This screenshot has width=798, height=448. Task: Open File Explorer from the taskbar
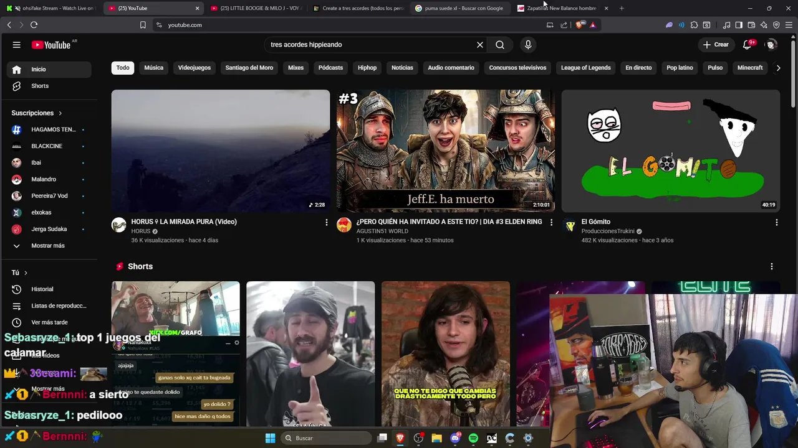[x=436, y=438]
